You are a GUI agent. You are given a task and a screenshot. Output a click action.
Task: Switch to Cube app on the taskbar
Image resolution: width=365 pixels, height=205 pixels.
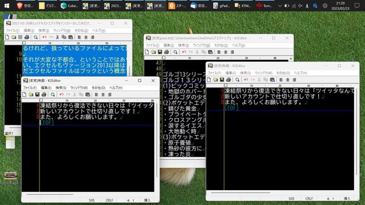[x=69, y=6]
